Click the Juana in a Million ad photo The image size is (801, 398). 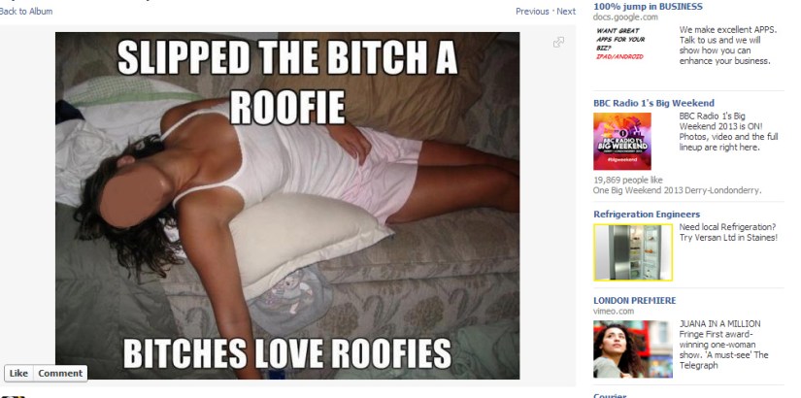[x=633, y=348]
